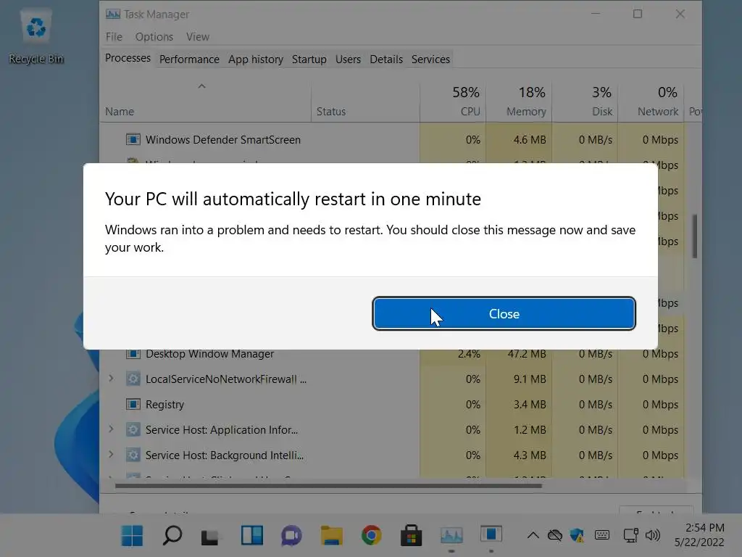
Task: Select the Registry process name
Action: [x=164, y=405]
